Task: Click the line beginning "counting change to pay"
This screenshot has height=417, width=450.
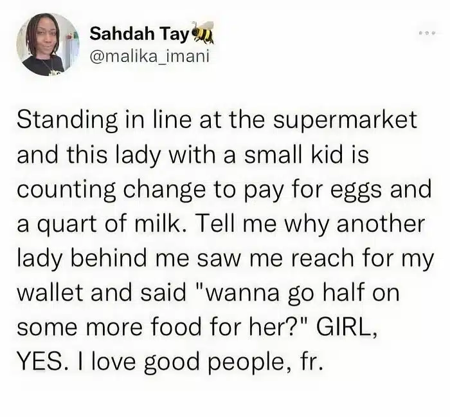Action: click(x=224, y=190)
